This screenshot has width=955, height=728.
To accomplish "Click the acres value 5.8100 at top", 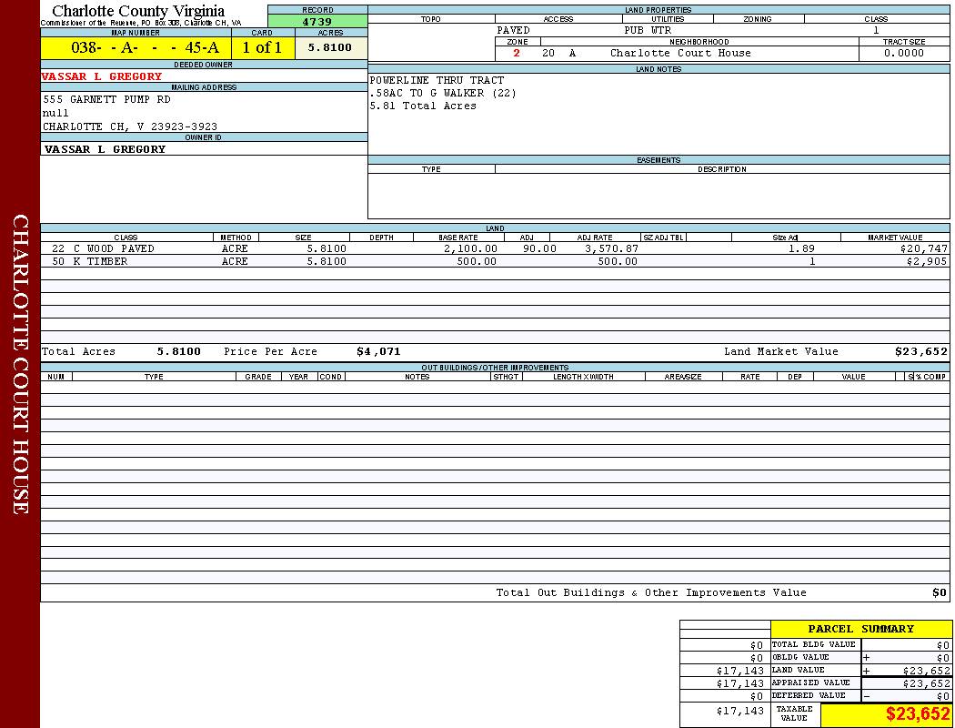I will click(x=330, y=48).
